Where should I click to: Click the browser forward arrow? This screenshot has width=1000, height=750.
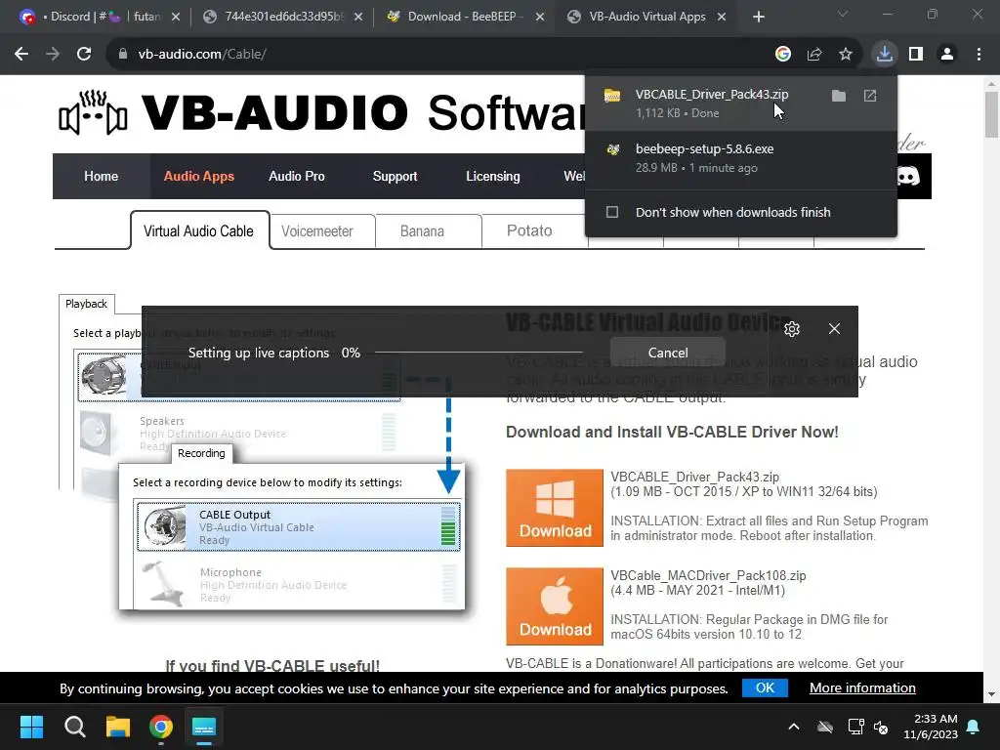(53, 55)
